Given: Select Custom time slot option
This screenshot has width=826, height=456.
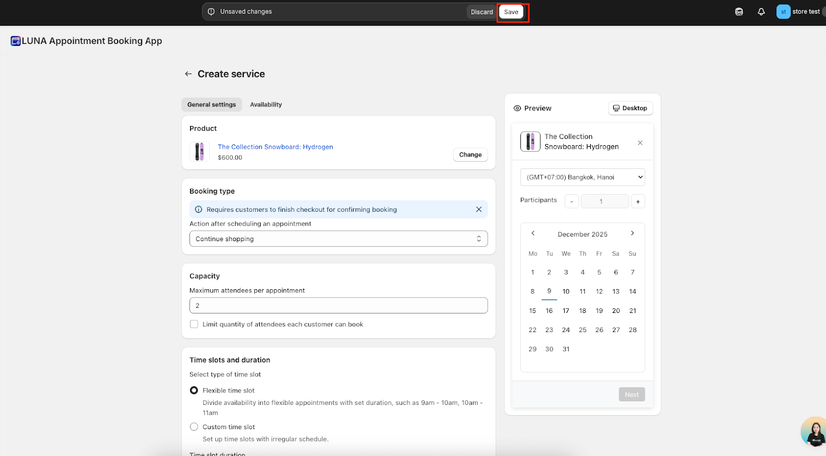Looking at the screenshot, I should [x=194, y=427].
